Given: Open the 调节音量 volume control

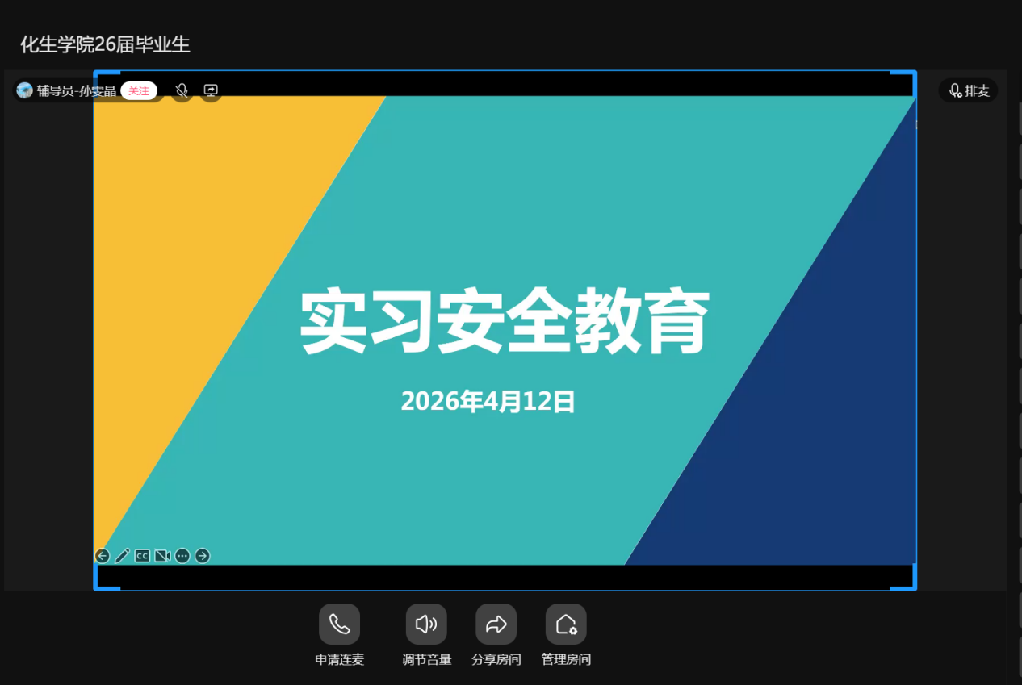Looking at the screenshot, I should (x=426, y=624).
